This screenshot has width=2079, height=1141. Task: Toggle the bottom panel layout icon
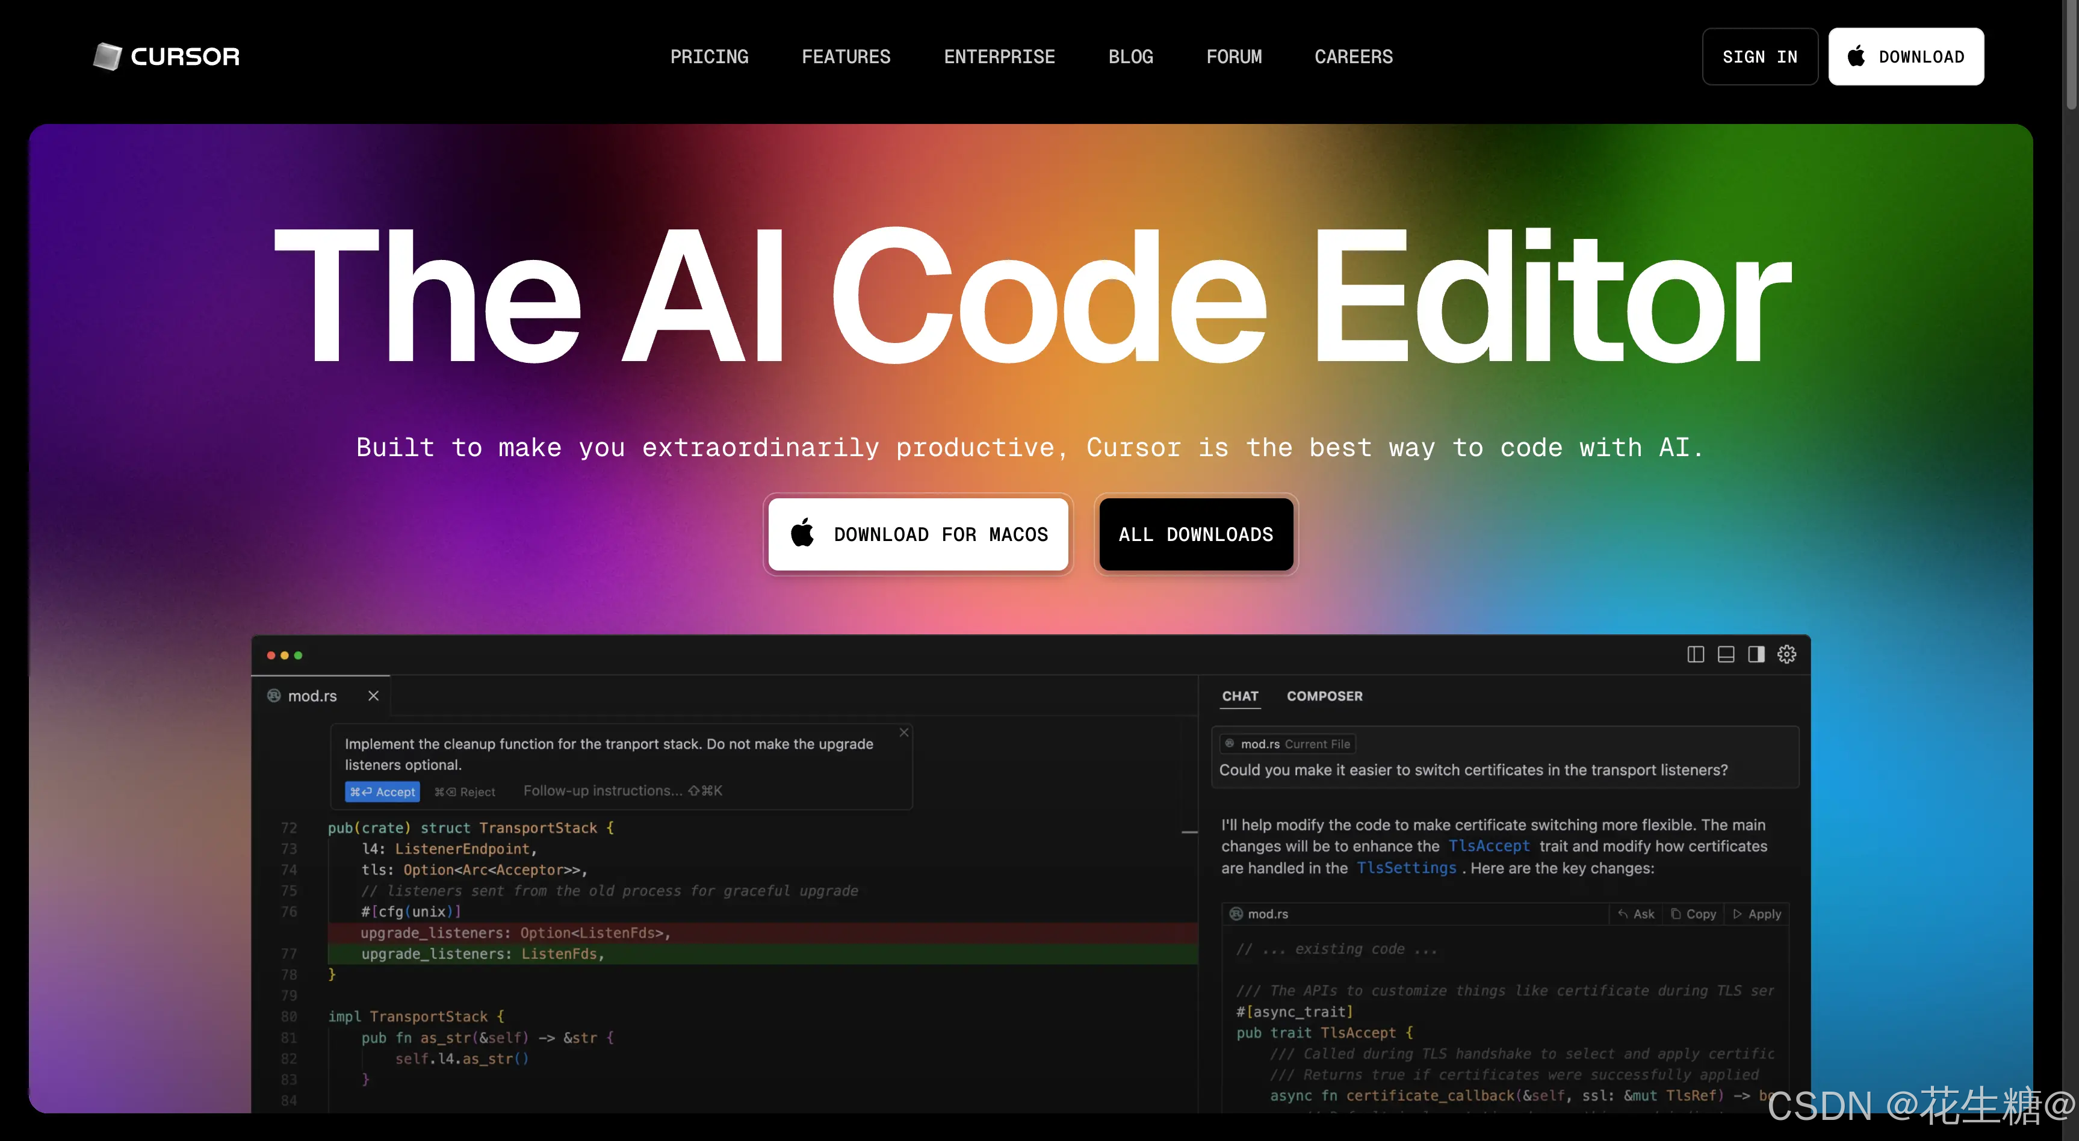click(1726, 654)
